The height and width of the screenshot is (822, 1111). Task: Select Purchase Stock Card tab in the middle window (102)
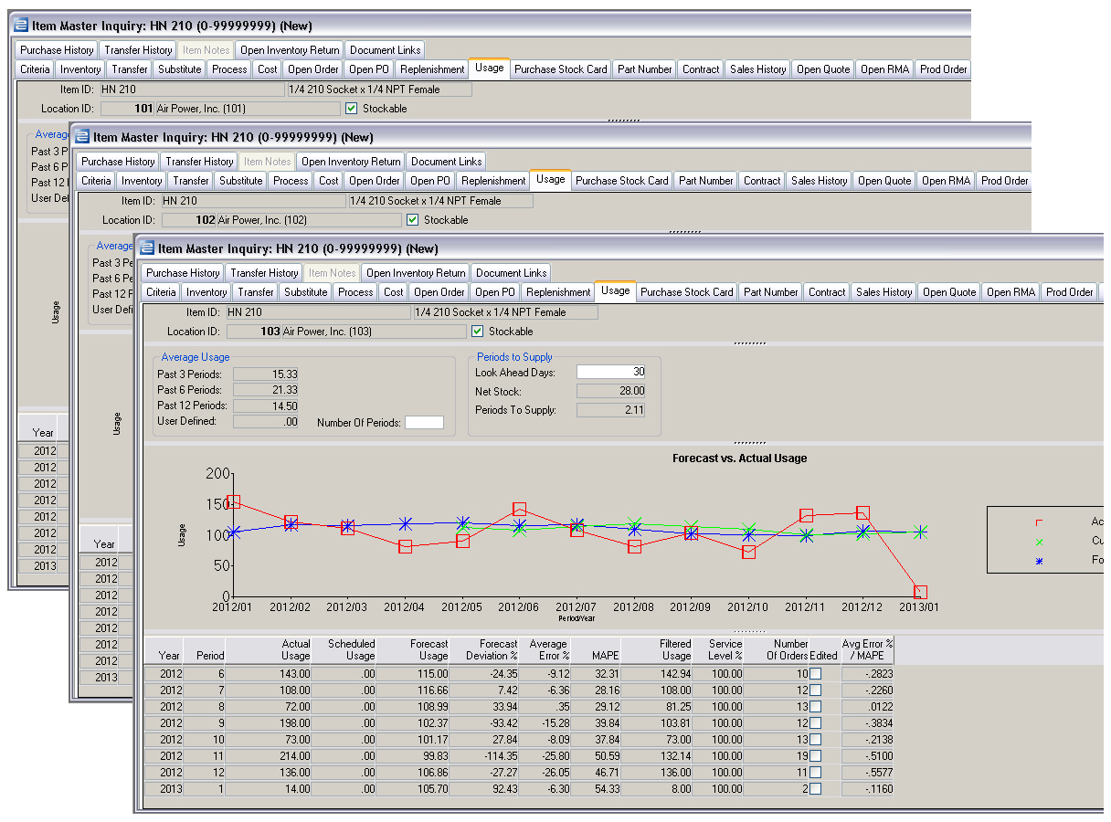pos(621,180)
